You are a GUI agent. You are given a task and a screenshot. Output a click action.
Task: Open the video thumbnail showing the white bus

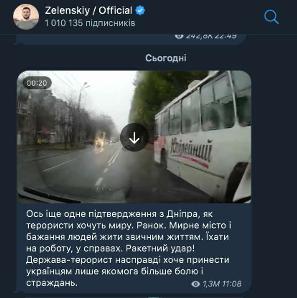coord(134,136)
